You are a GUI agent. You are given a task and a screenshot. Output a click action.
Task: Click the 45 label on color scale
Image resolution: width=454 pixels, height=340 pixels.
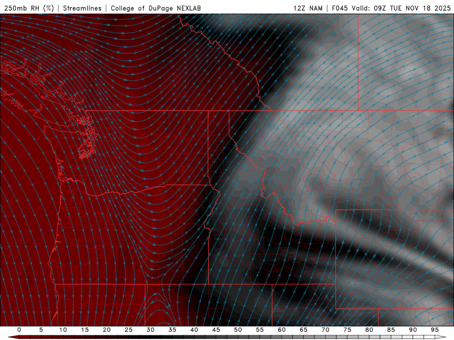(216, 330)
